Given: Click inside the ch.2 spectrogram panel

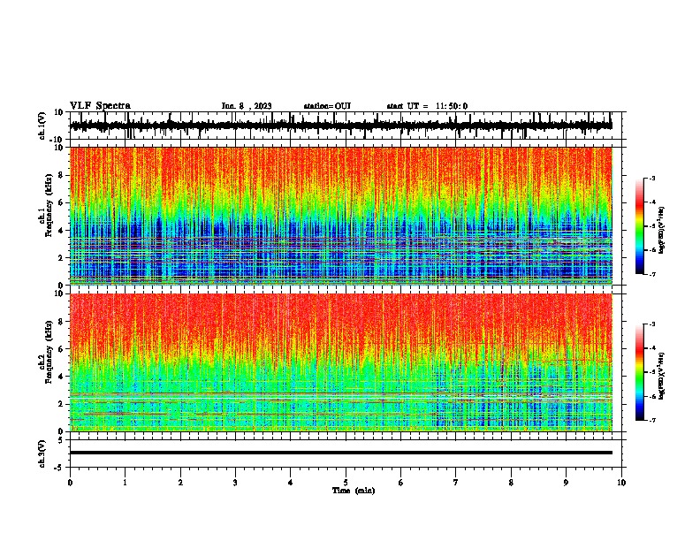Looking at the screenshot, I should point(340,362).
